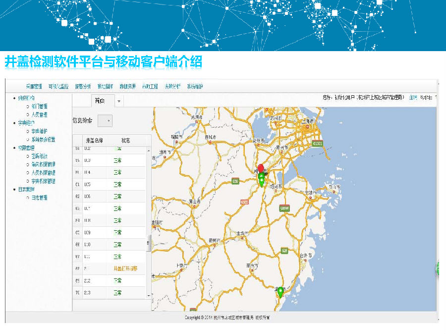This screenshot has height=334, width=446.
Task: Select manhole row 105 in the list
Action: [110, 185]
